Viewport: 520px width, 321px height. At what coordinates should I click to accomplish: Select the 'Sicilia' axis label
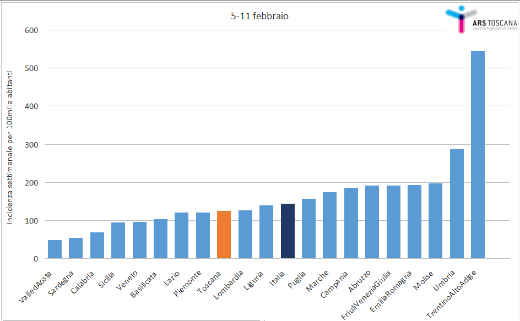pyautogui.click(x=106, y=280)
